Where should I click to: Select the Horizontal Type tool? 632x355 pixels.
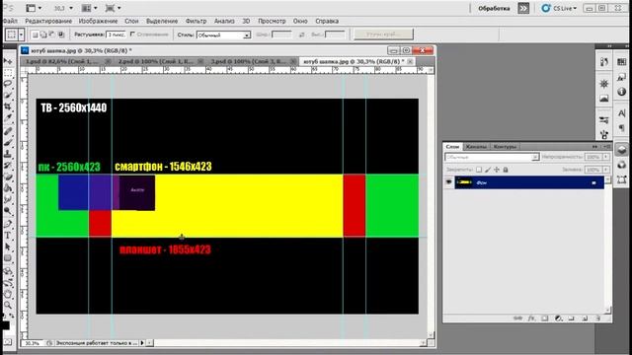click(x=8, y=236)
